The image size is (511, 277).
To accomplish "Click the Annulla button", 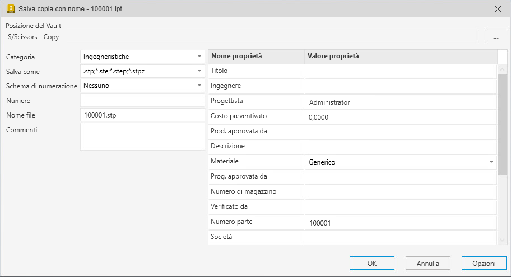I will pos(428,263).
